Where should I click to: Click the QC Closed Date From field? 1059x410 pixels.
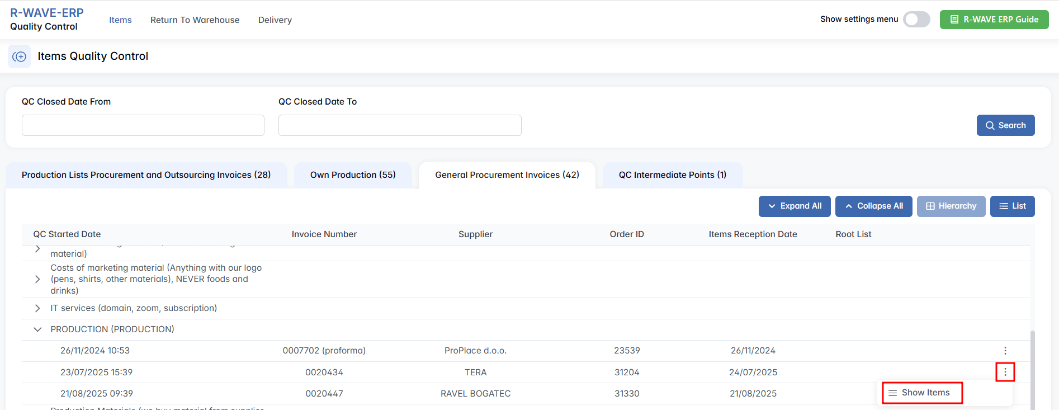coord(143,125)
